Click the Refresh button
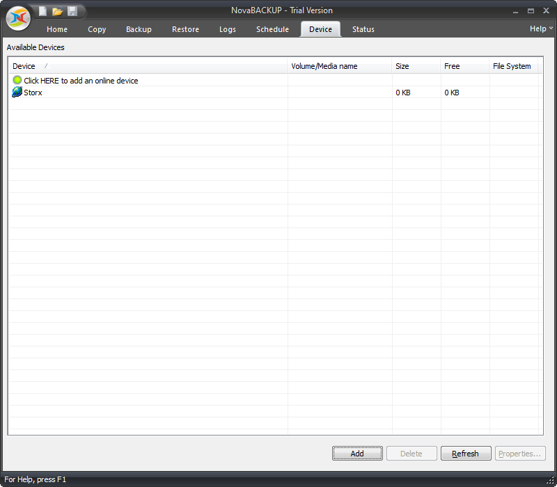This screenshot has width=557, height=487. (x=466, y=454)
